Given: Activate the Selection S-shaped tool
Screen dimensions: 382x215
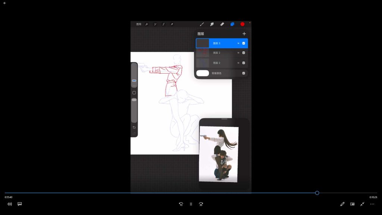Looking at the screenshot, I should pos(163,24).
